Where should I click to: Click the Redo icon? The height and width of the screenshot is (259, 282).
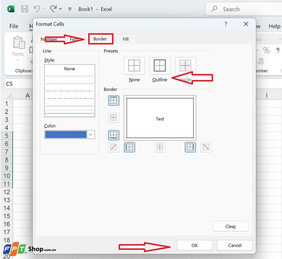point(54,8)
